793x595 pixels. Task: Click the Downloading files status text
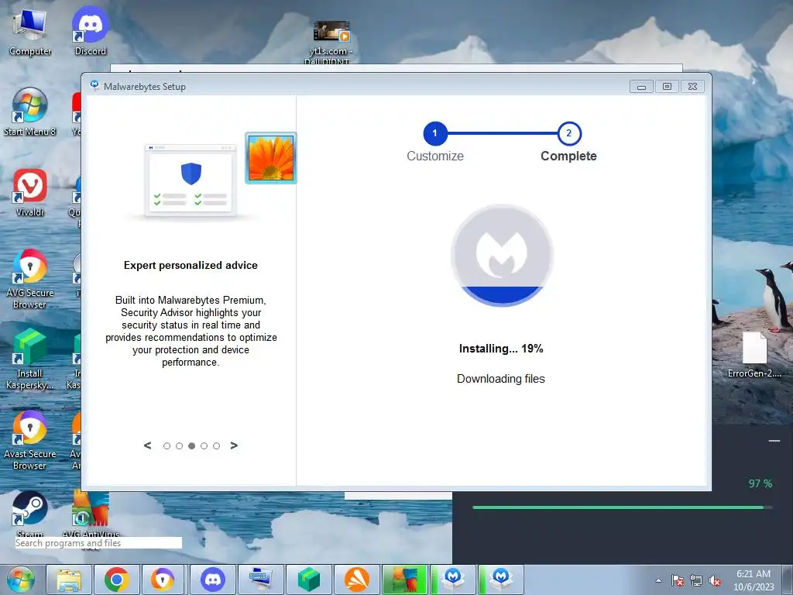click(501, 379)
